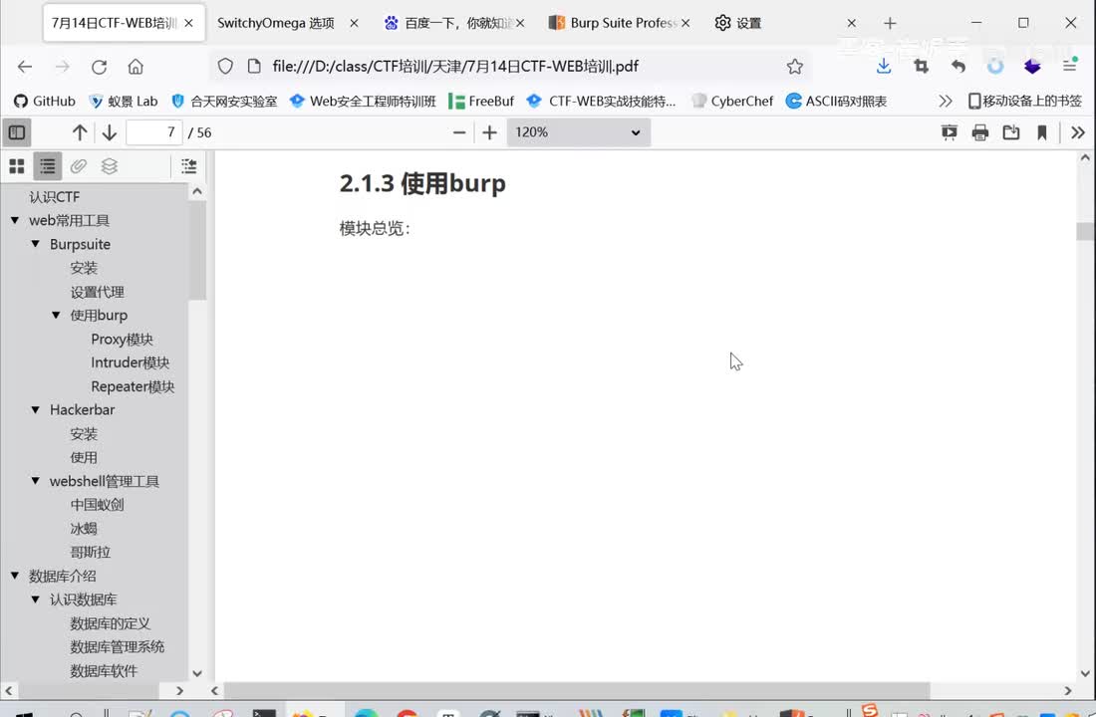Jump to Intruder模块 in outline
1096x717 pixels.
[x=130, y=362]
